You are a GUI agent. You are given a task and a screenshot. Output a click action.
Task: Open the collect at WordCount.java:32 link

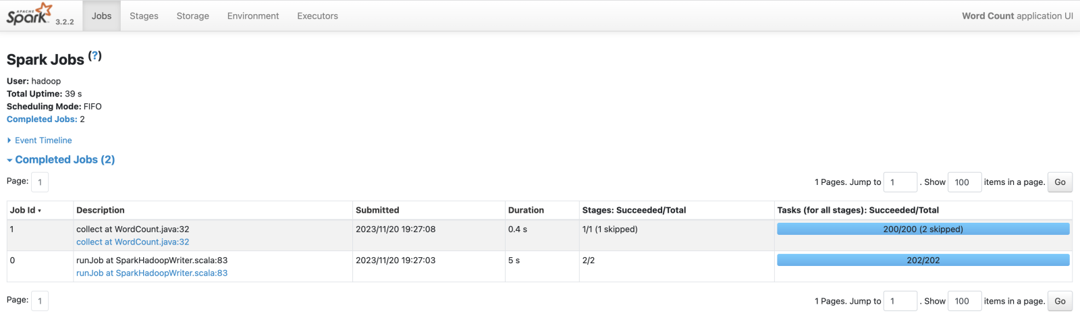(132, 242)
